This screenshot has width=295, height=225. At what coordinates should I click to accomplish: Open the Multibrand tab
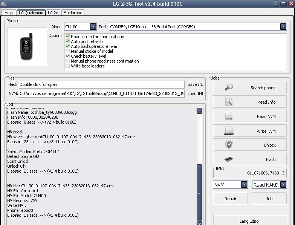[x=73, y=13]
